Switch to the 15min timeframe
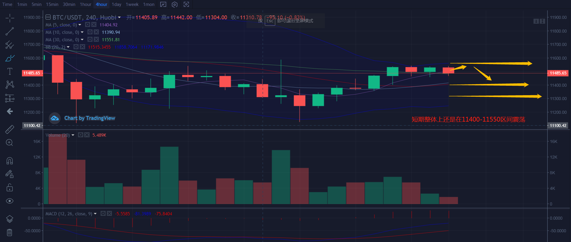Image resolution: width=571 pixels, height=242 pixels. click(52, 4)
